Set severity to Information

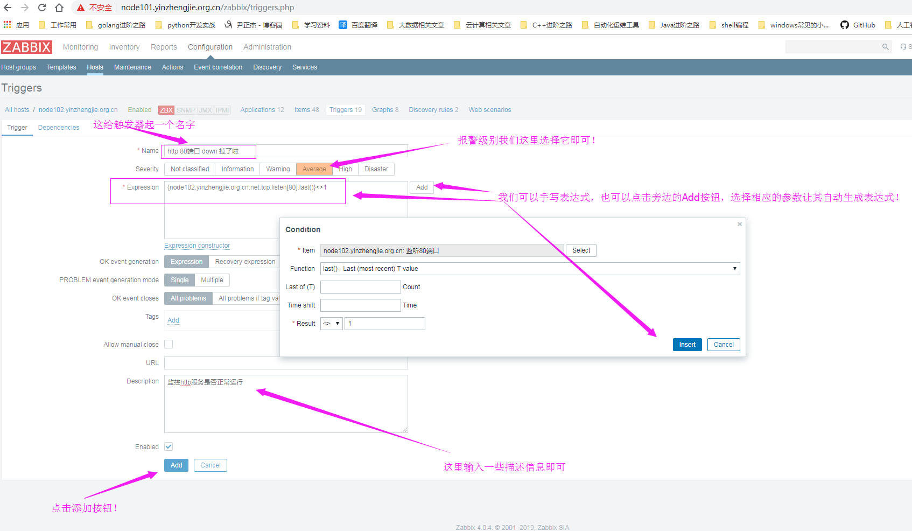[x=237, y=169]
